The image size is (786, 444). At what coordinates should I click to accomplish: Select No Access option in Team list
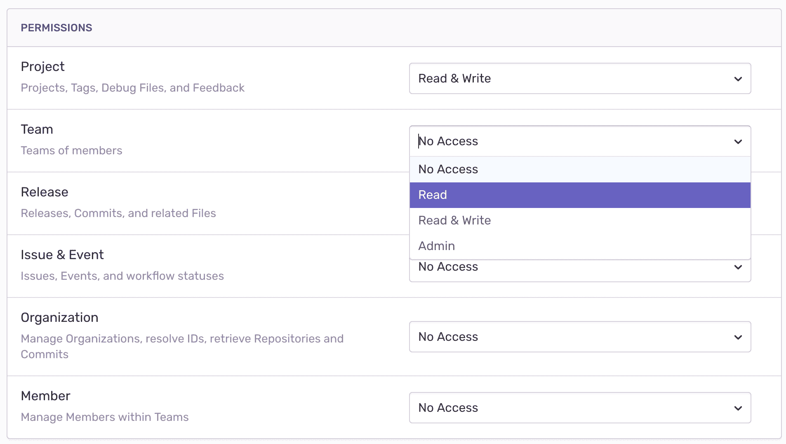point(579,169)
